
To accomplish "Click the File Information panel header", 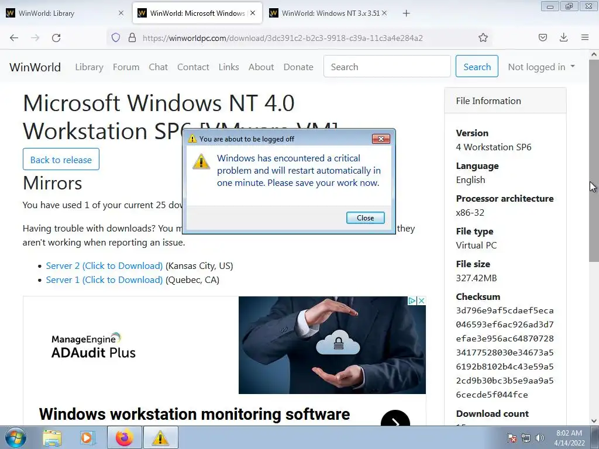I will 505,101.
